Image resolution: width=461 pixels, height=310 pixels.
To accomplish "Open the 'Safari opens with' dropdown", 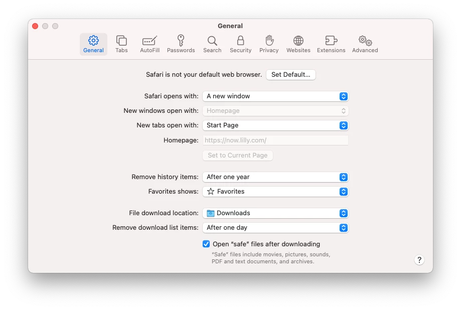I will tap(275, 96).
